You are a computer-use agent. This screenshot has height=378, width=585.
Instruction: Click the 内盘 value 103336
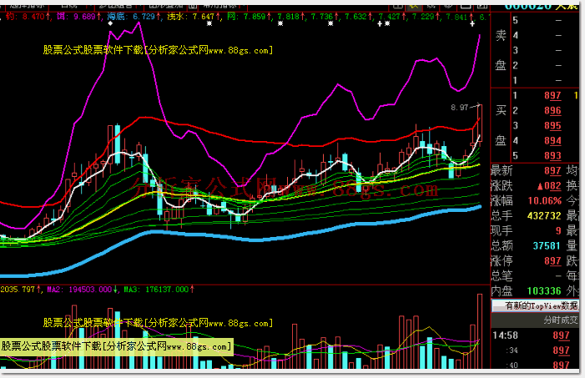(x=544, y=291)
